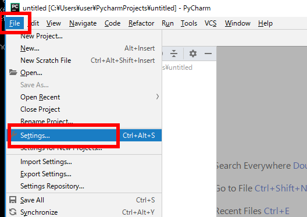
Task: Open the Navigate menu
Action: [83, 23]
